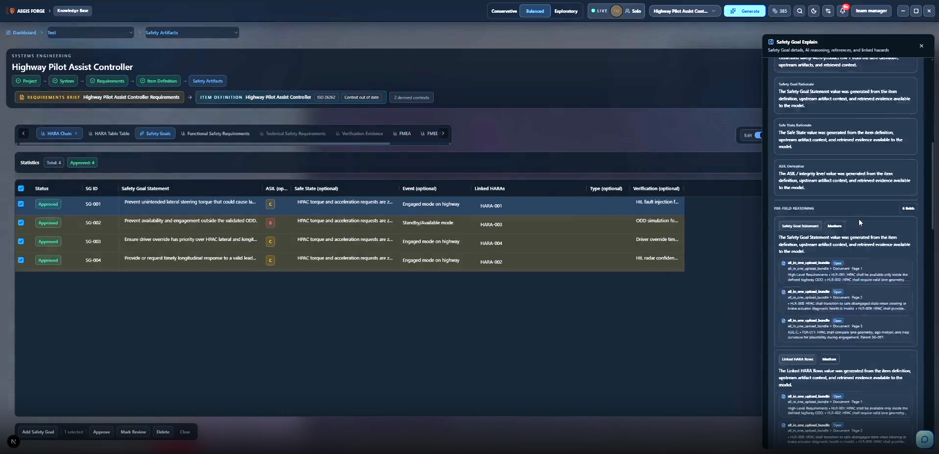Go to the Requirements workflow step

(107, 81)
